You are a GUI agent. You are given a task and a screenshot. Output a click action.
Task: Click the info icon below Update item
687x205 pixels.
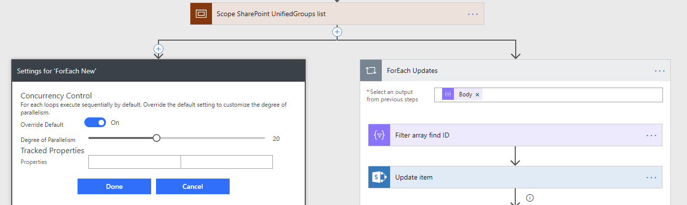pos(529,198)
